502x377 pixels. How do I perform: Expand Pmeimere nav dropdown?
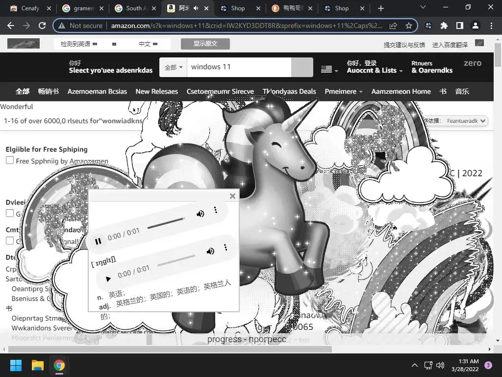[x=344, y=91]
